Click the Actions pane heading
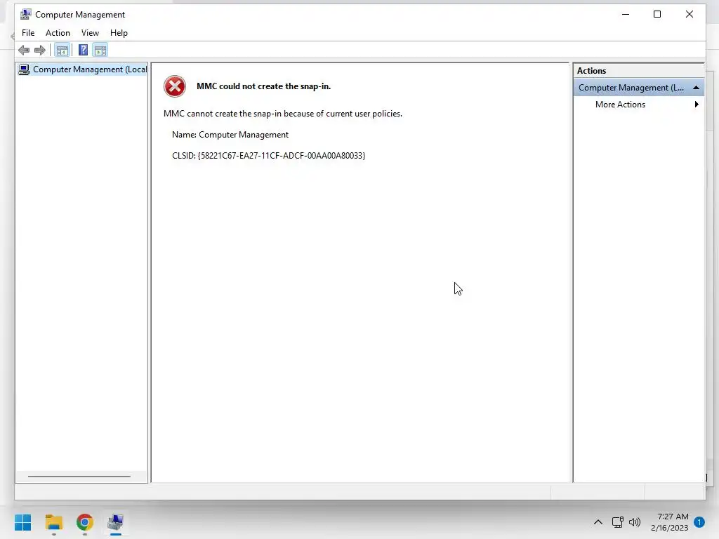 (591, 71)
